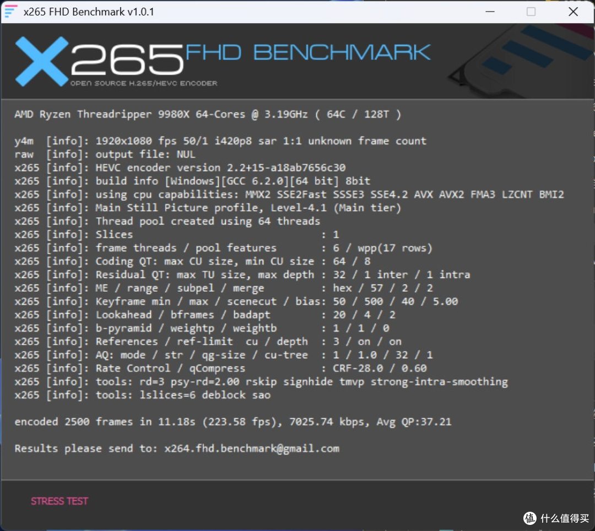Click the 'Lookahead / bframes / badapt' line
The height and width of the screenshot is (531, 595).
(x=205, y=315)
